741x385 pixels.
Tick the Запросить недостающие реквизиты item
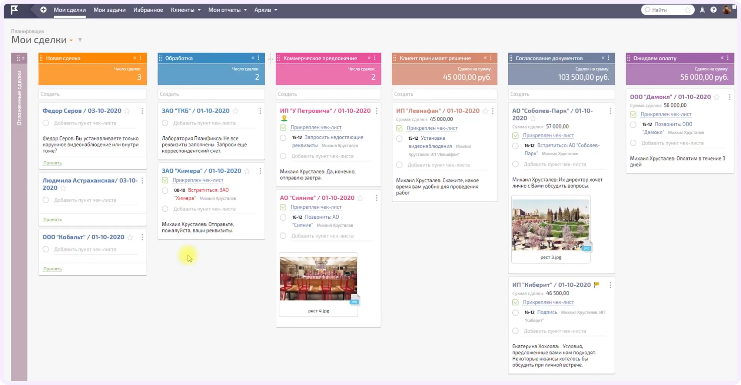pyautogui.click(x=283, y=138)
